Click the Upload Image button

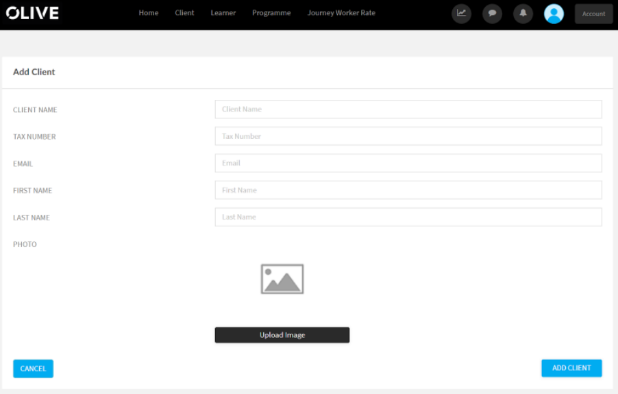click(282, 334)
